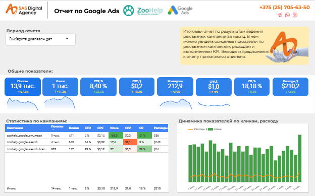315x196 pixels.
Task: Select the CR 18,18 % scorecard
Action: pos(252,87)
